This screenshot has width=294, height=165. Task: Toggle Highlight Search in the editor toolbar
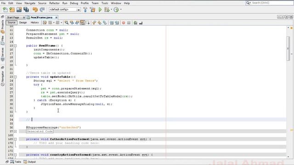pos(82,22)
